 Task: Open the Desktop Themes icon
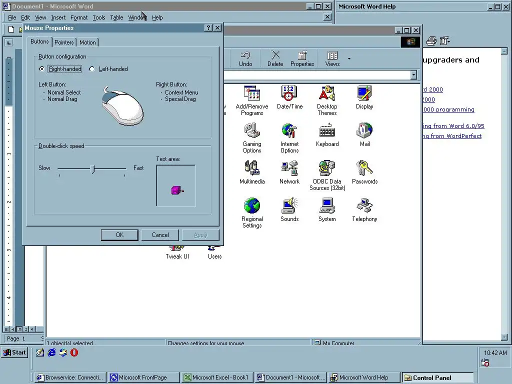327,100
